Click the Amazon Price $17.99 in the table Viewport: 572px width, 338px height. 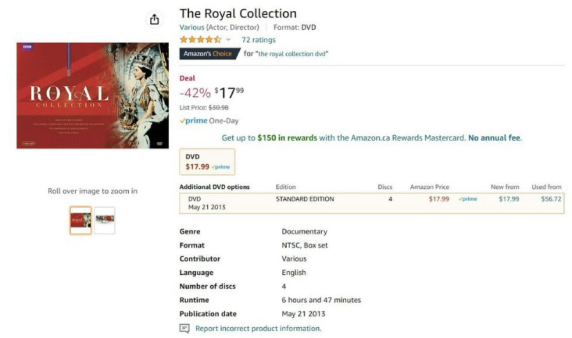(x=439, y=199)
